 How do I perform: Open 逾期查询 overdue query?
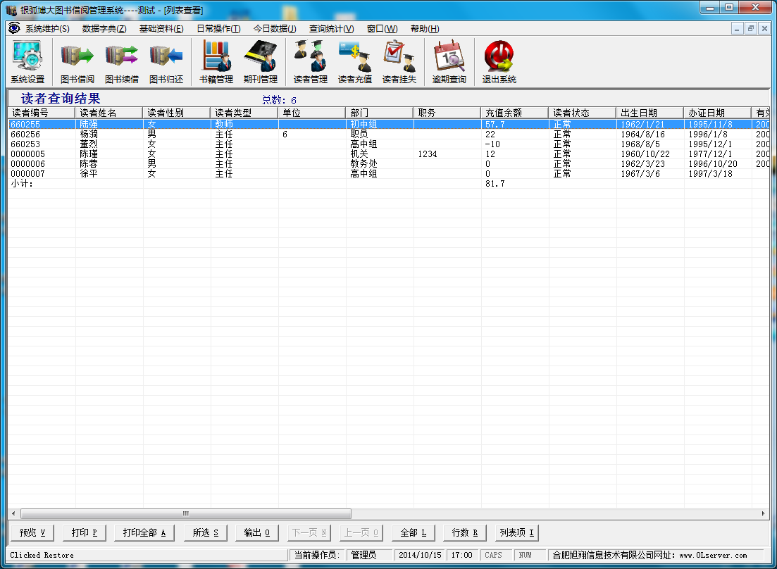pyautogui.click(x=449, y=62)
